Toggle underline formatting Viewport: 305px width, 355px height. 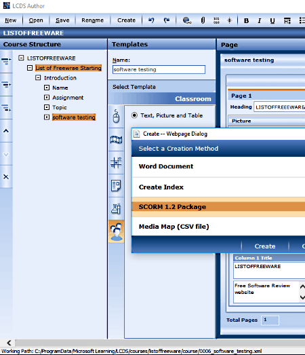click(272, 21)
